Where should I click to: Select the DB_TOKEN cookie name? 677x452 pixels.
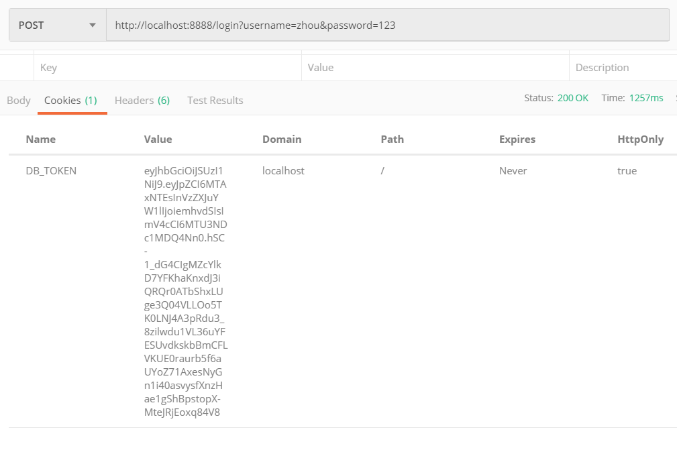point(50,170)
